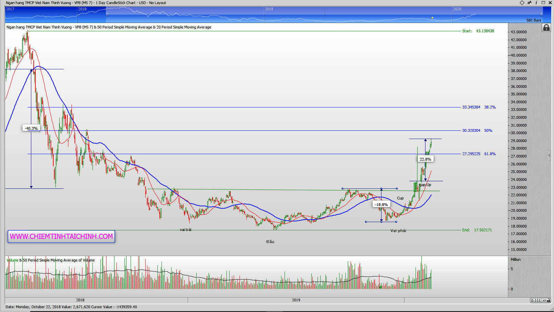
Task: Close the VPB chart window
Action: [x=550, y=3]
